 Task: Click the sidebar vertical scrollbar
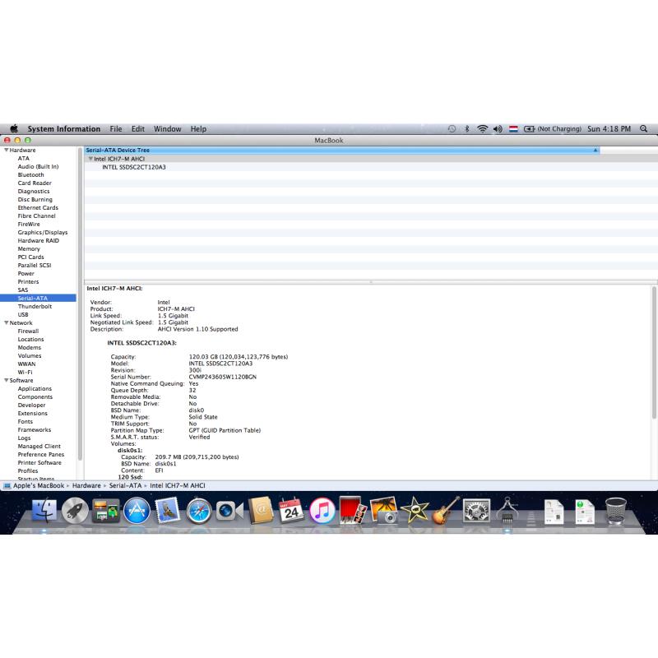coord(80,302)
